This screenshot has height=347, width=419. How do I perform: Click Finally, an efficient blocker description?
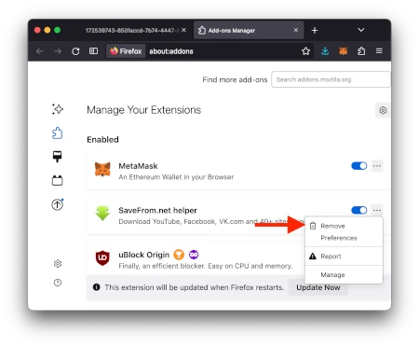point(206,266)
